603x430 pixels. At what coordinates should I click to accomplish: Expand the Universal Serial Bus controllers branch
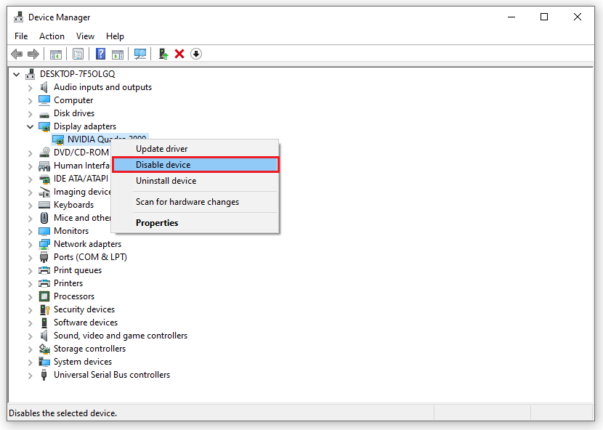tap(30, 374)
